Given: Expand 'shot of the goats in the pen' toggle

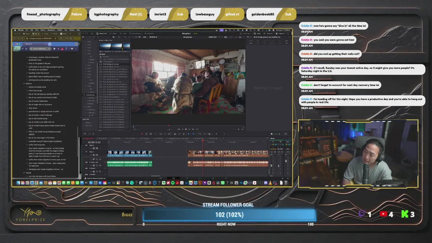Looking at the screenshot, I should [27, 63].
